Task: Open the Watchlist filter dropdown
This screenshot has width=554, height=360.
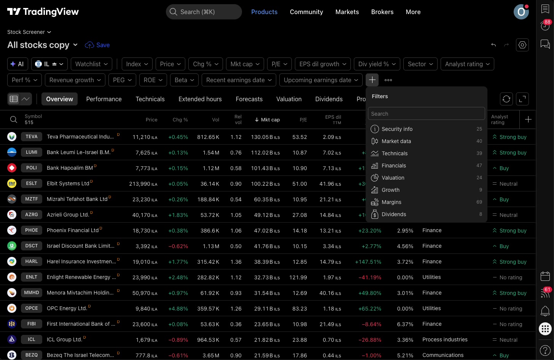Action: [x=91, y=64]
